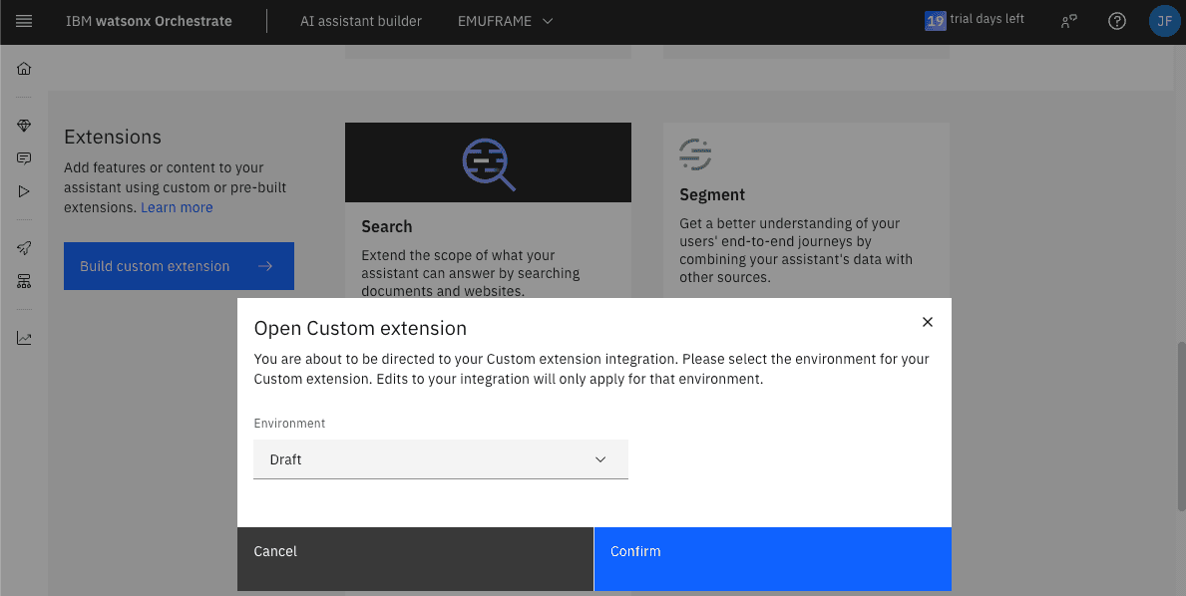Open the EMUFRAME assistant switcher dropdown
Image resolution: width=1186 pixels, height=596 pixels.
(505, 21)
